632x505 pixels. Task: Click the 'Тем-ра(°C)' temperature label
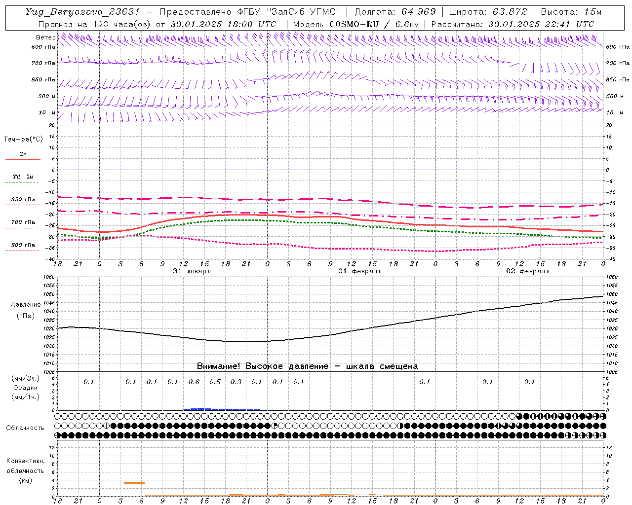[x=23, y=140]
